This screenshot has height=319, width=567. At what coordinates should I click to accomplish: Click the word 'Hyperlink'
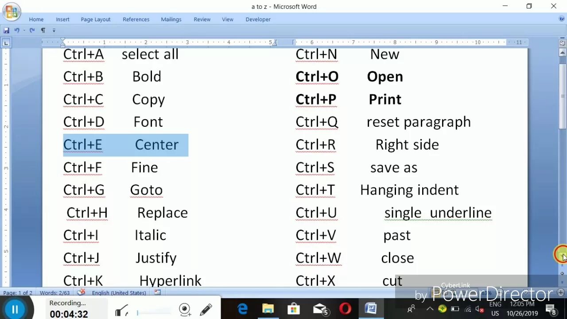click(170, 281)
